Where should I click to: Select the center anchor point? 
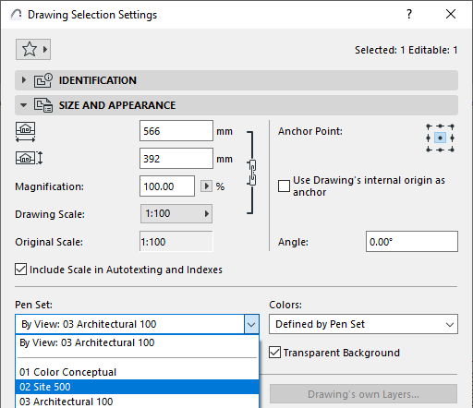coord(440,138)
